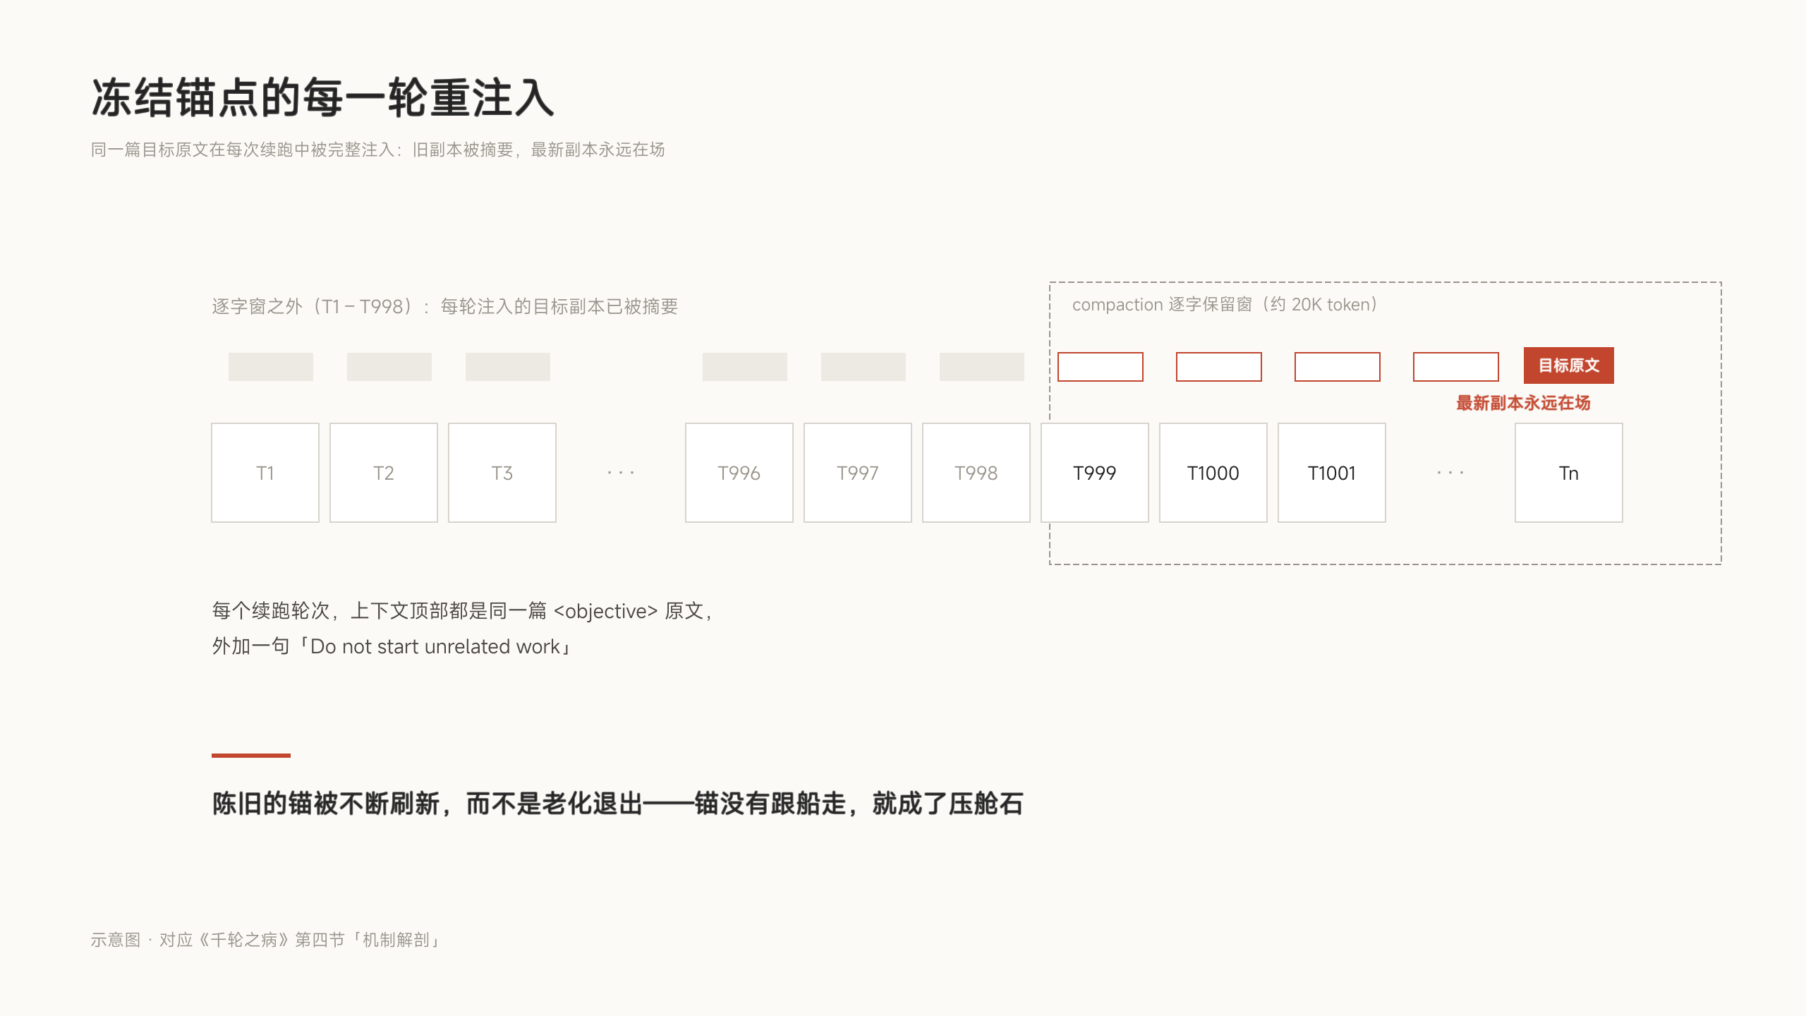The height and width of the screenshot is (1016, 1806).
Task: Click the gray summarized block above T996
Action: pyautogui.click(x=745, y=367)
